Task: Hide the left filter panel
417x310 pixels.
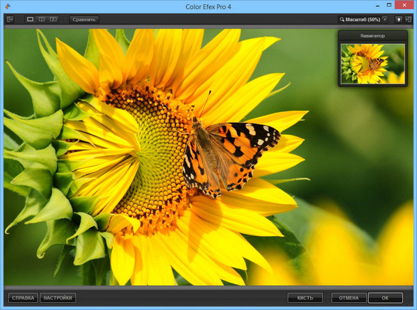Action: point(10,20)
